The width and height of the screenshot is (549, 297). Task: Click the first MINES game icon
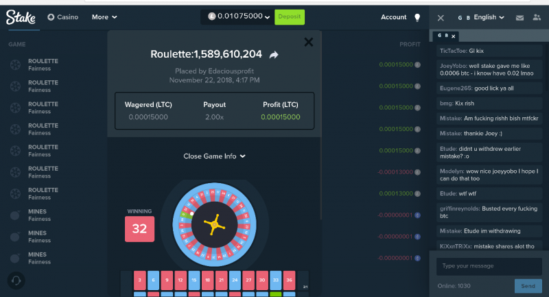[x=15, y=215]
